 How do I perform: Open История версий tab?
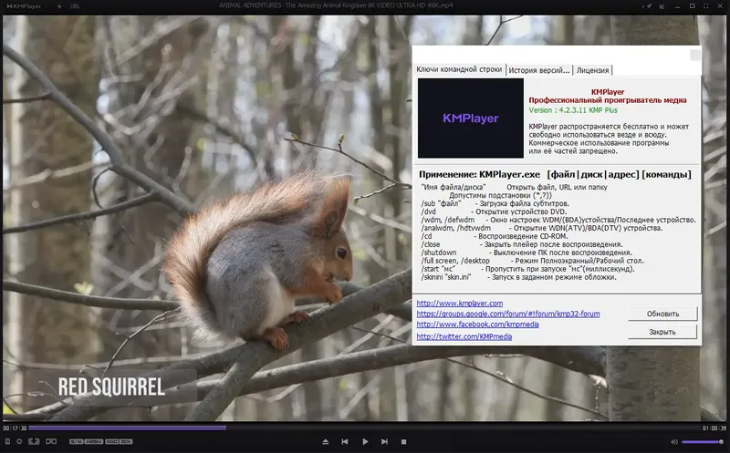click(539, 70)
